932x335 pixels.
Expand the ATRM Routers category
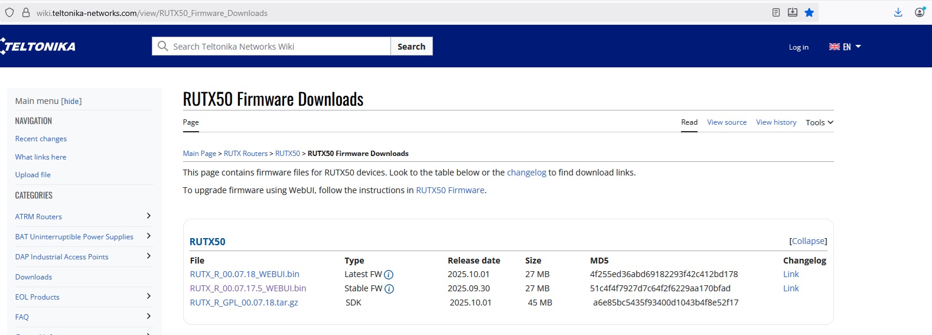(148, 216)
